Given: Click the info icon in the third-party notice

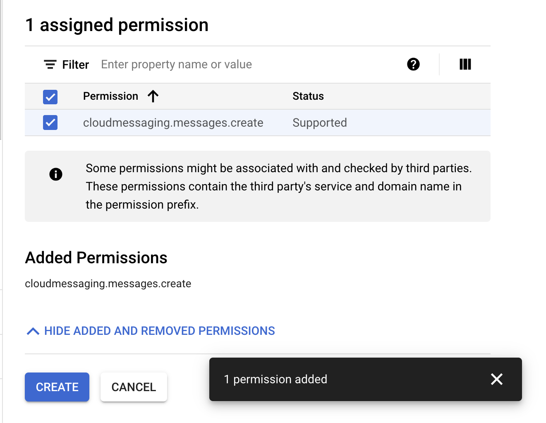Looking at the screenshot, I should [x=56, y=174].
